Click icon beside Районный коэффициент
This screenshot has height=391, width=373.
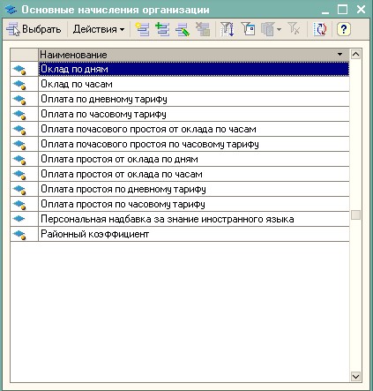tap(19, 235)
